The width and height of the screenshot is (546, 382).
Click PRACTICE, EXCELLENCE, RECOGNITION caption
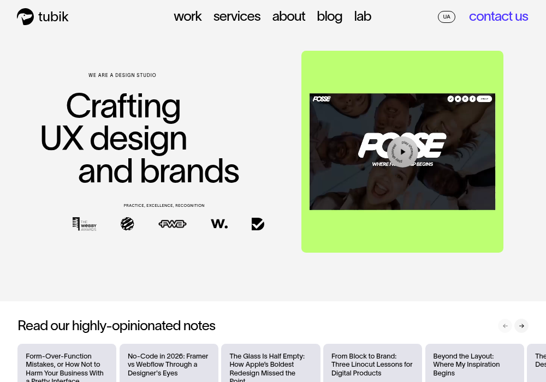tap(164, 206)
